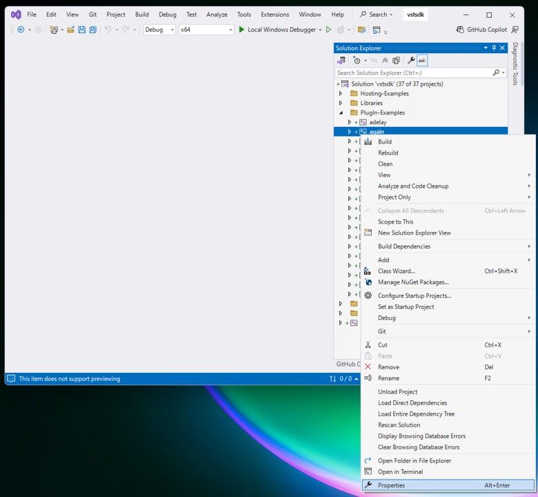This screenshot has width=538, height=497.
Task: Click the pending changes filter clock icon
Action: coord(357,61)
